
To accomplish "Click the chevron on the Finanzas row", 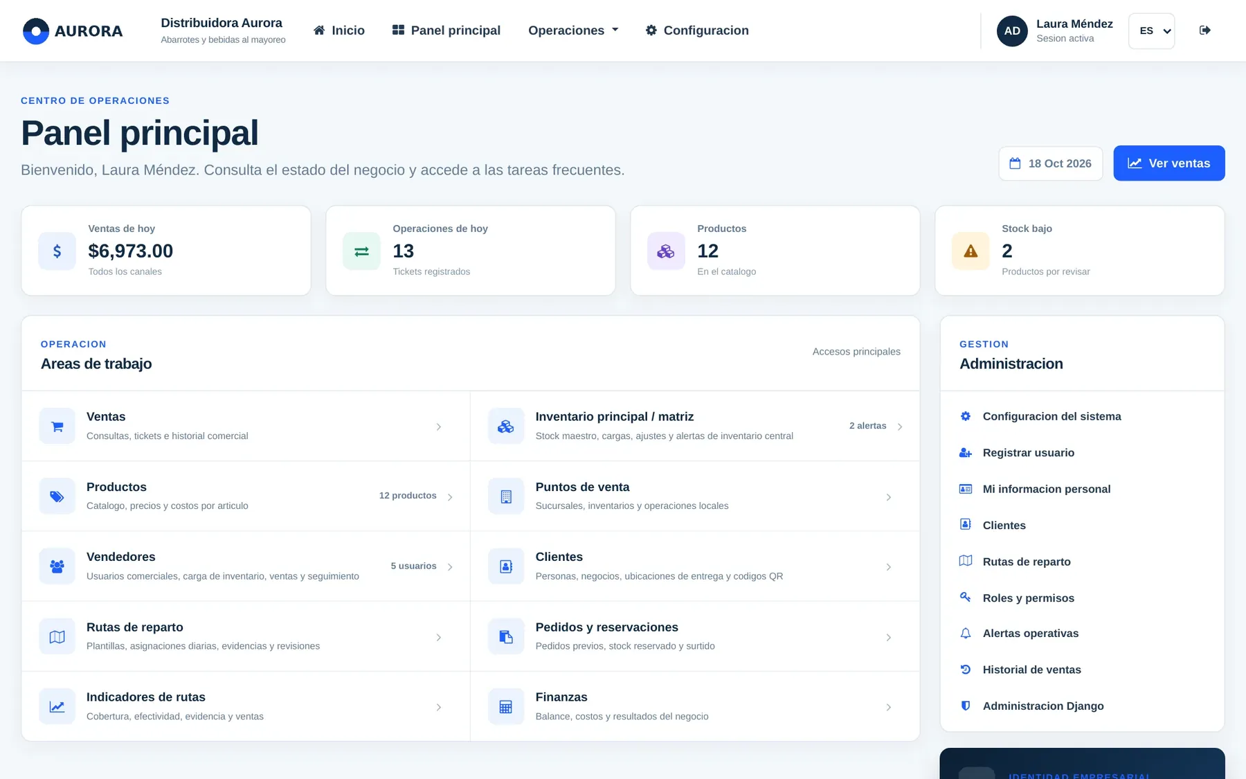I will click(889, 707).
